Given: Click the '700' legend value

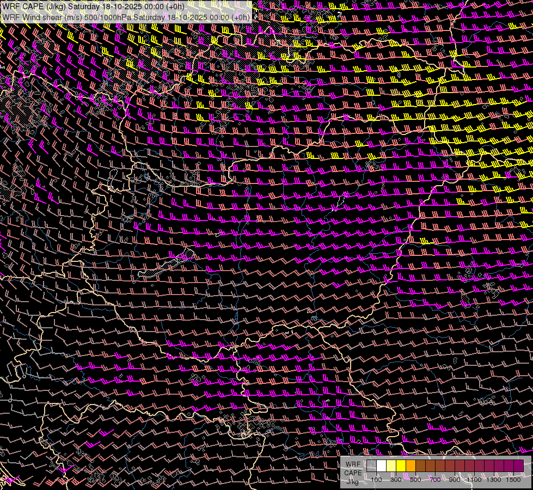Looking at the screenshot, I should click(x=435, y=480).
